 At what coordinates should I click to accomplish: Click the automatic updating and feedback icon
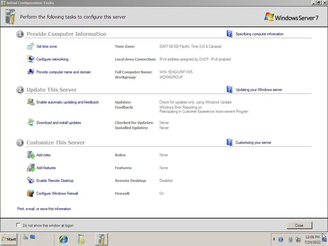[31, 102]
